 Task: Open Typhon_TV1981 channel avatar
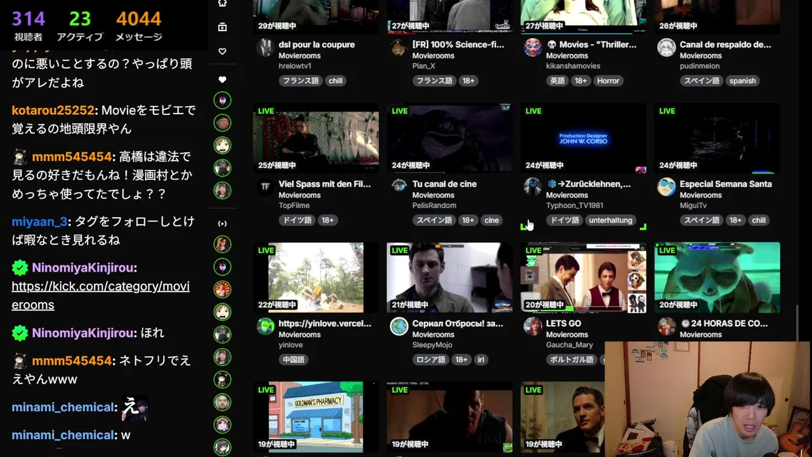pyautogui.click(x=533, y=187)
